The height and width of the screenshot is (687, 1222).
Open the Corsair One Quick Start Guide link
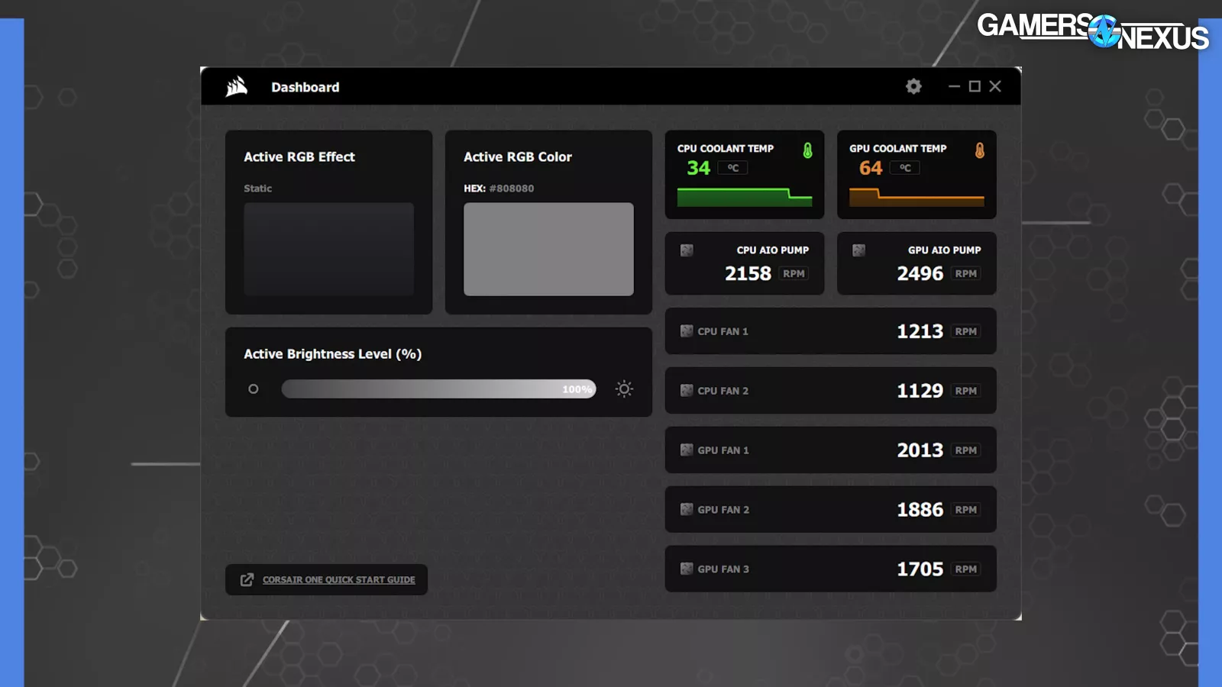pyautogui.click(x=338, y=580)
